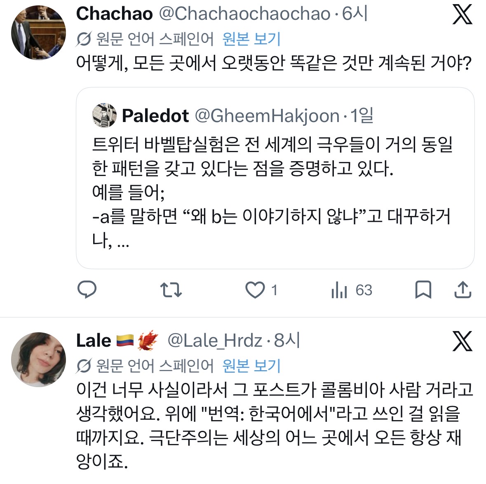This screenshot has width=486, height=484.
Task: Open Chachao's profile picture
Action: point(38,33)
